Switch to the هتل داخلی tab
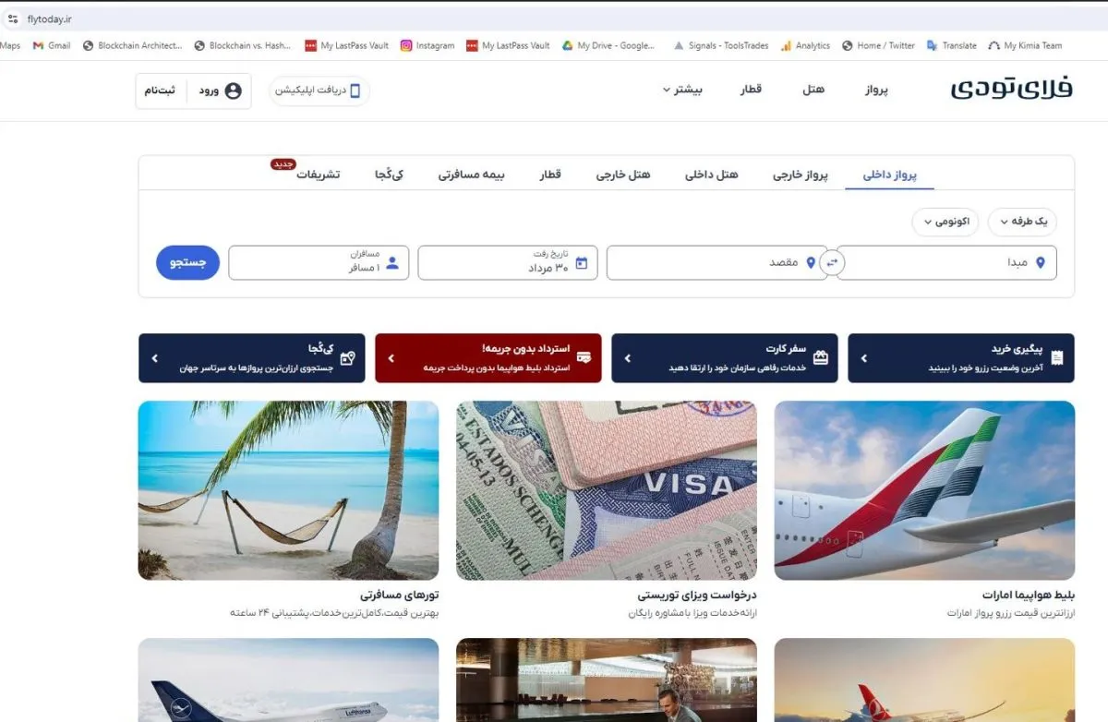This screenshot has width=1108, height=722. [711, 174]
